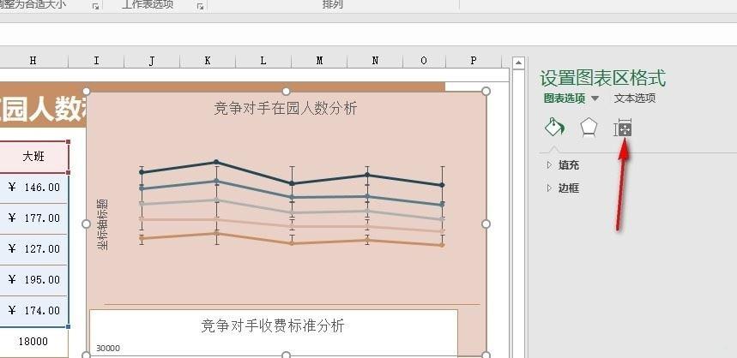This screenshot has width=737, height=358.
Task: Select the second chart title 竞争对手收费标准分析
Action: pyautogui.click(x=273, y=325)
